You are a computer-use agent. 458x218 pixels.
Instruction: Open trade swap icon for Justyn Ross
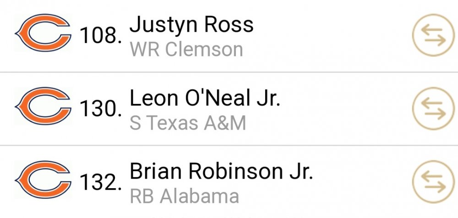[x=433, y=35]
